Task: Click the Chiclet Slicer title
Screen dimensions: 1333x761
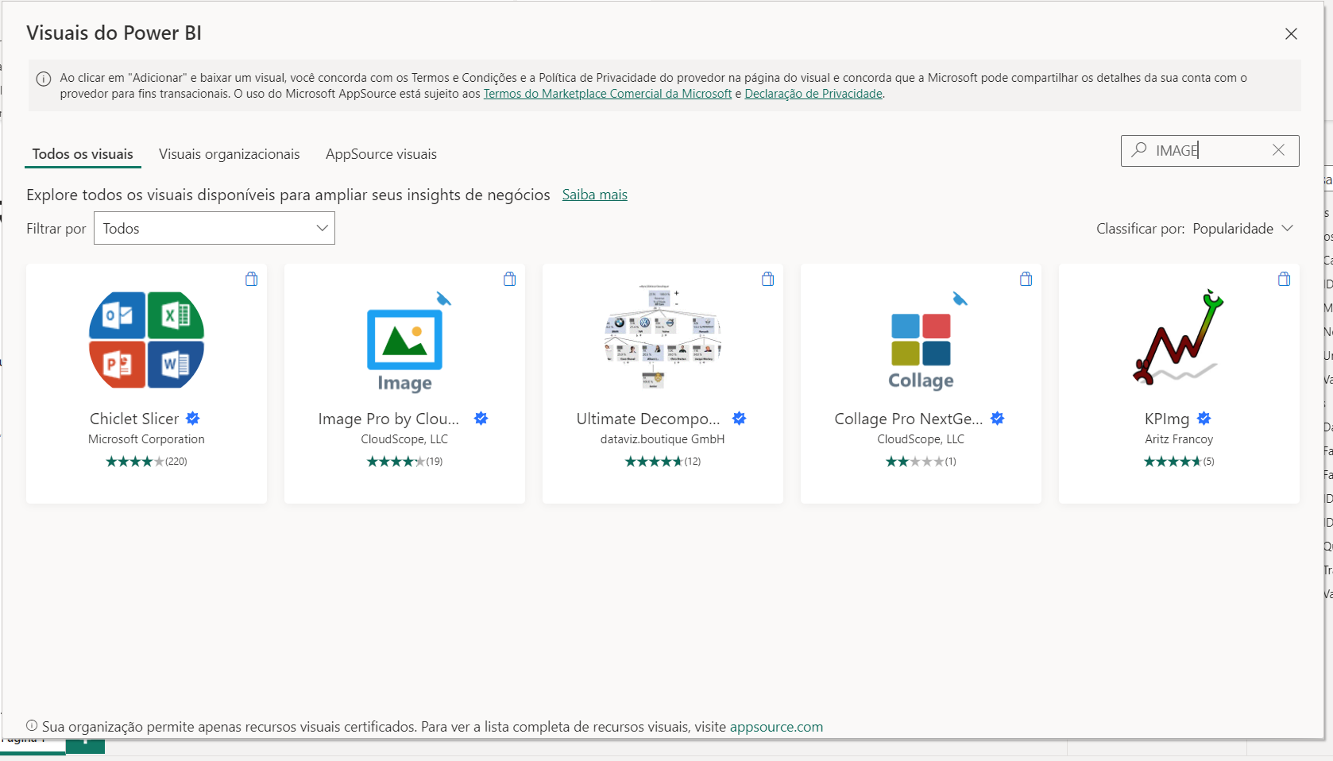Action: coord(134,419)
